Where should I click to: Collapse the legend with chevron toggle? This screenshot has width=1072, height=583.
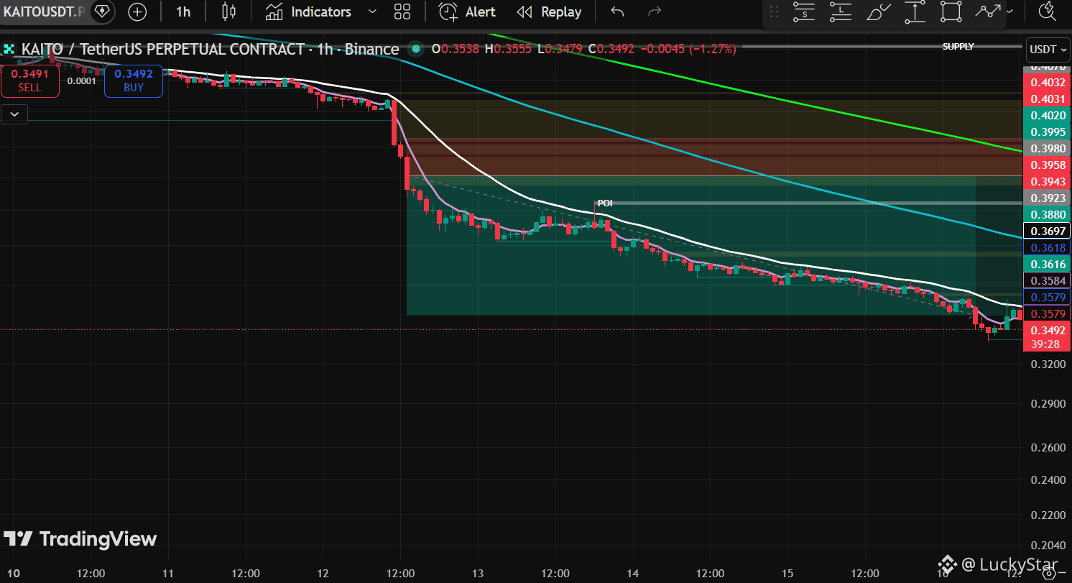(x=14, y=114)
